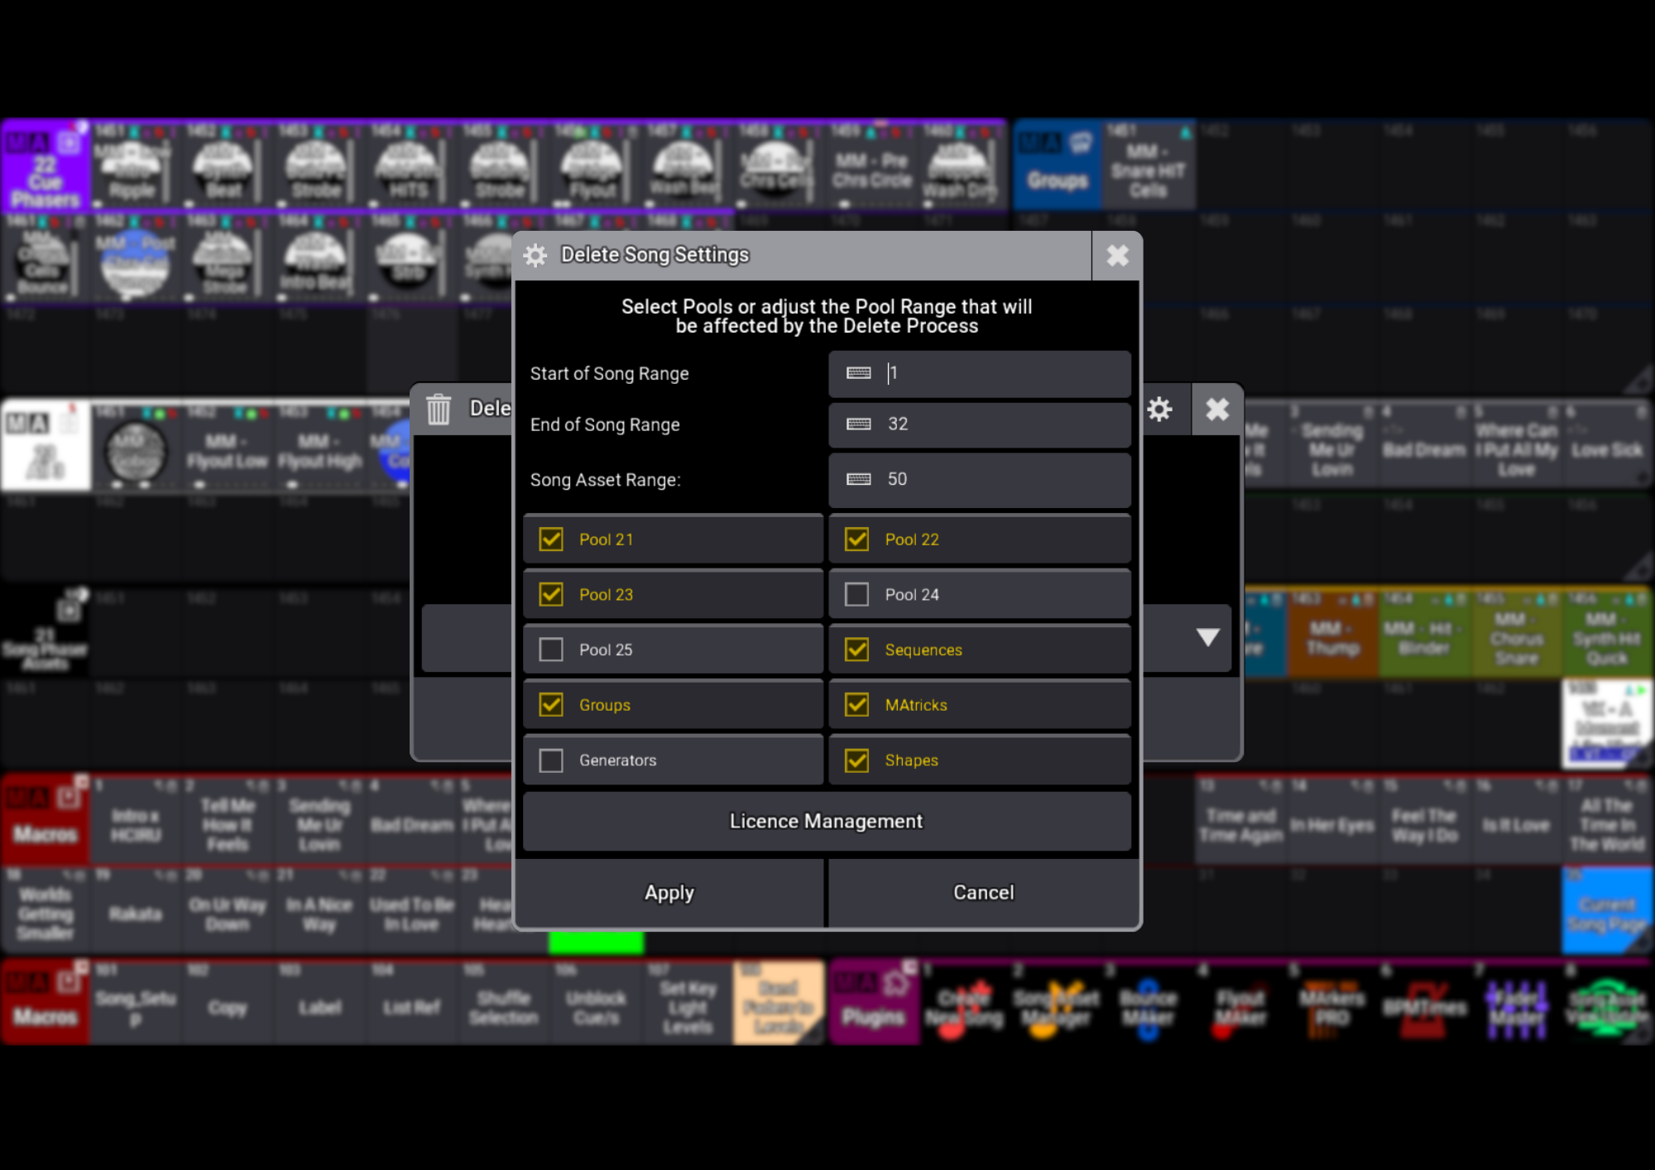Close the Delete Song Settings dialog
The image size is (1655, 1170).
tap(1117, 256)
